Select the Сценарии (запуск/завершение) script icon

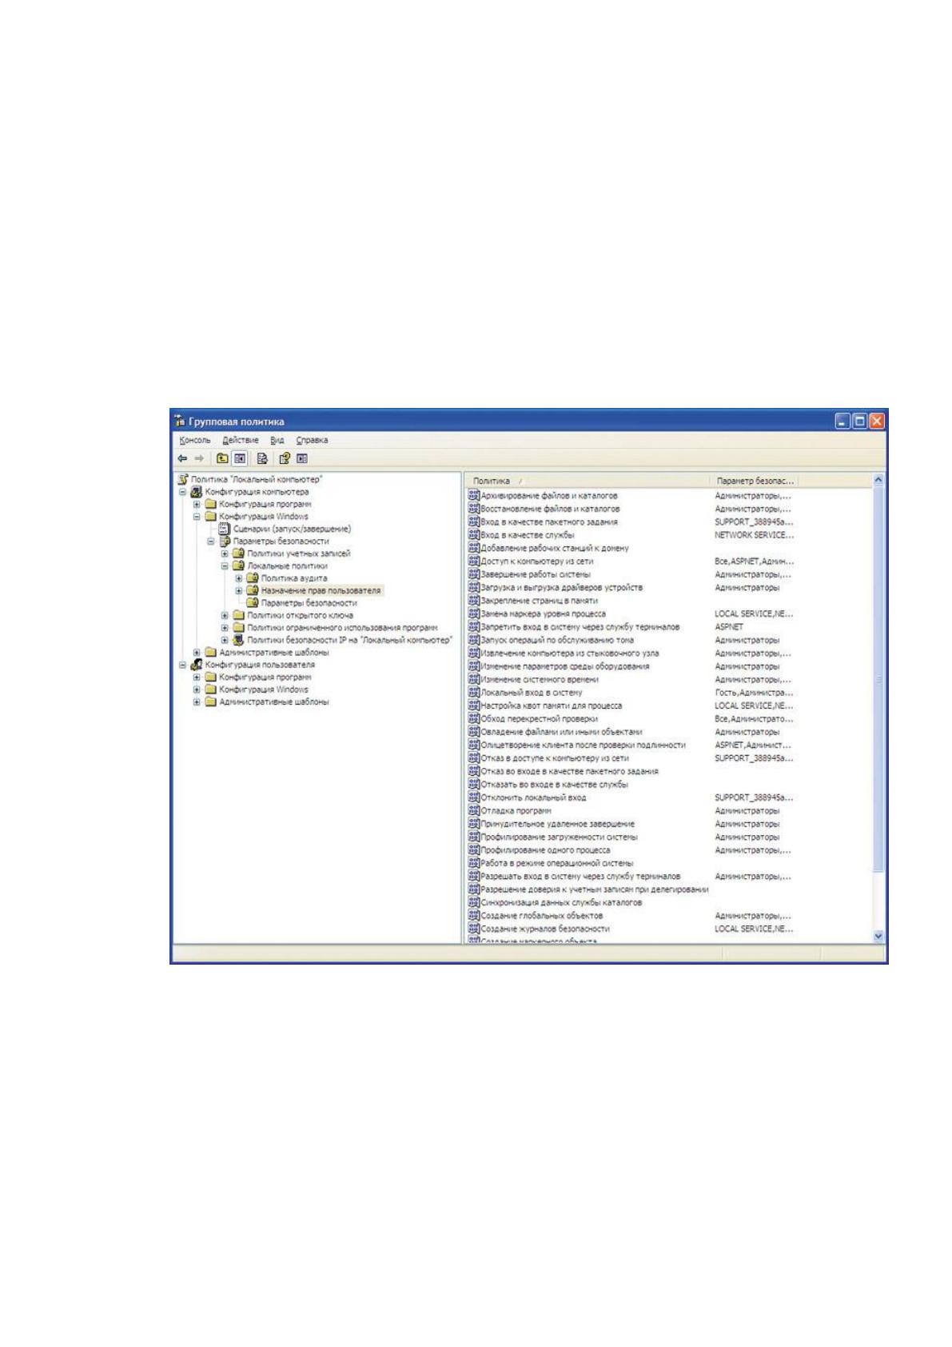pos(225,529)
